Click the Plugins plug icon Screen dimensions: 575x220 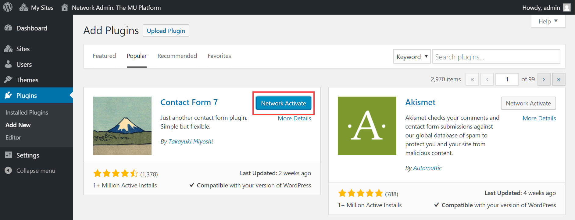pos(8,95)
